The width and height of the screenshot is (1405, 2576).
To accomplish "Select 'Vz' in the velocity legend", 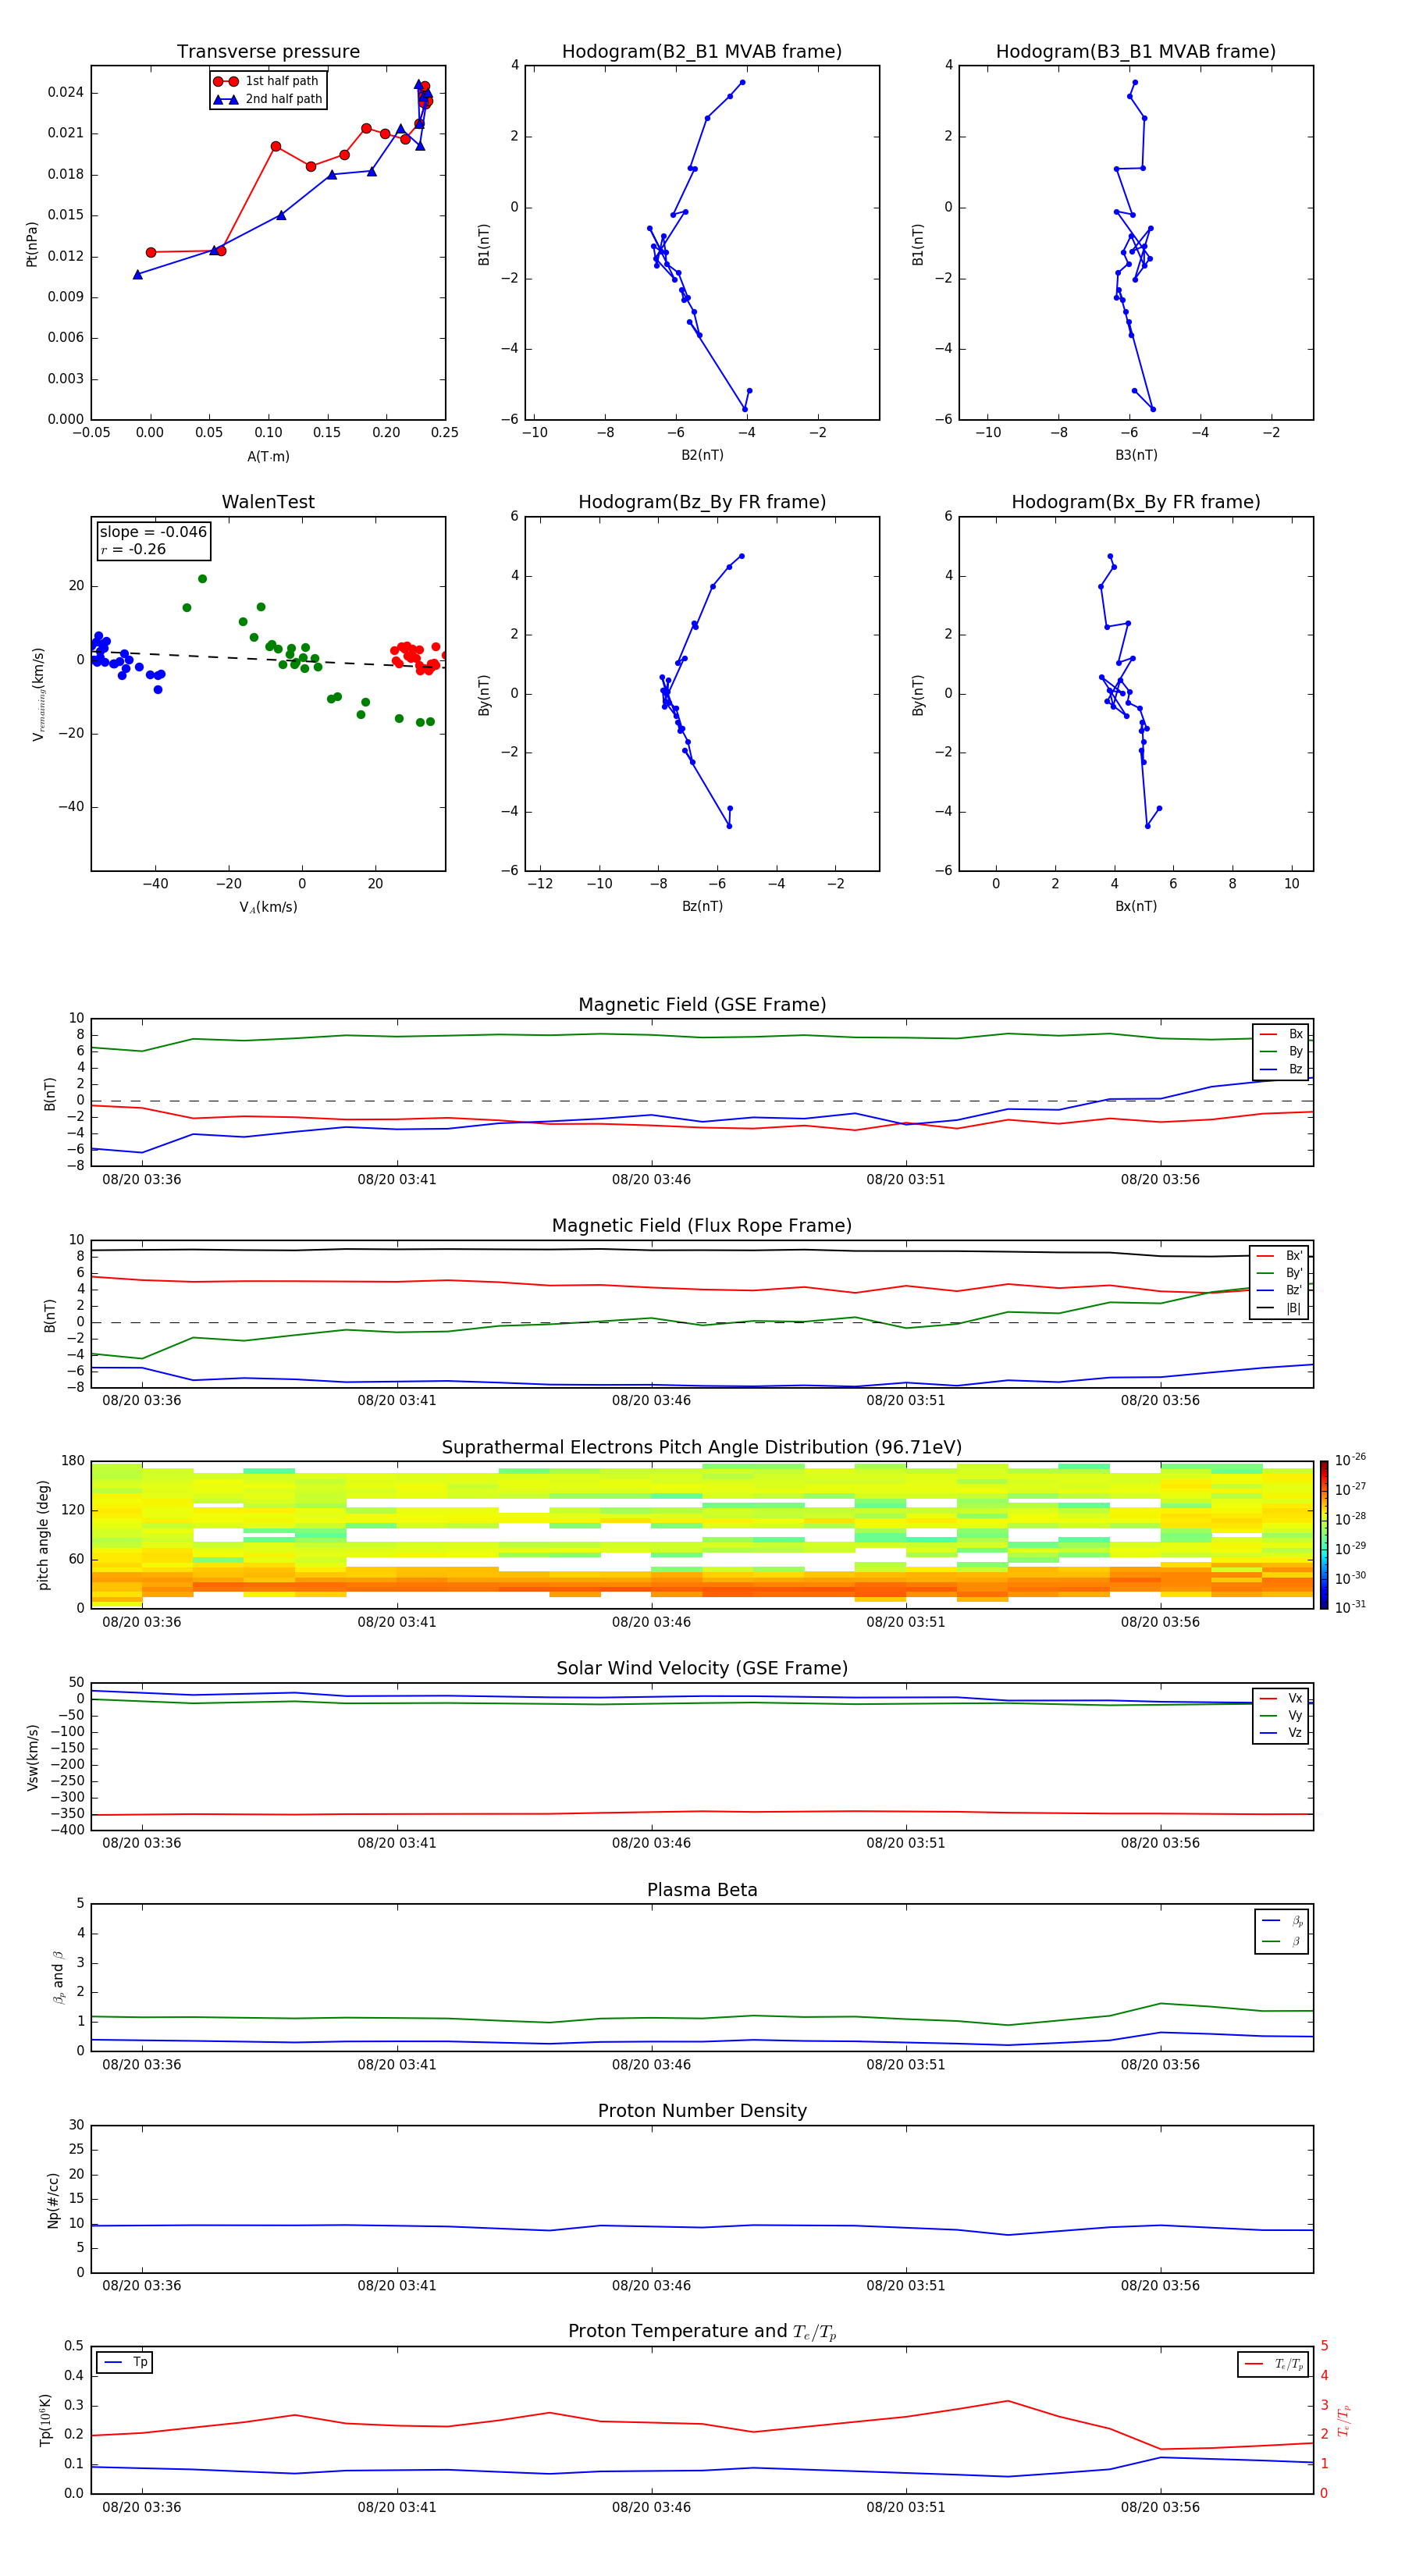I will [1282, 1733].
